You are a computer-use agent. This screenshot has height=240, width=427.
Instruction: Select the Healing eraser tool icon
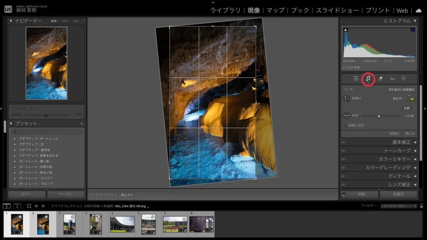[x=380, y=78]
